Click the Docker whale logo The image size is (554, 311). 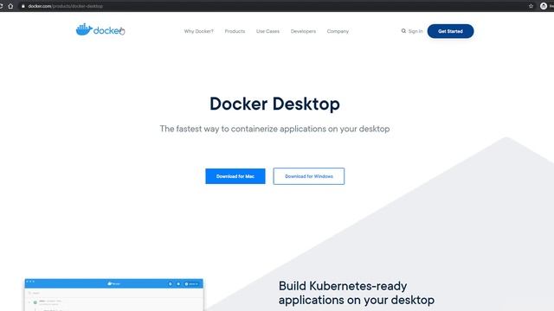tap(100, 30)
